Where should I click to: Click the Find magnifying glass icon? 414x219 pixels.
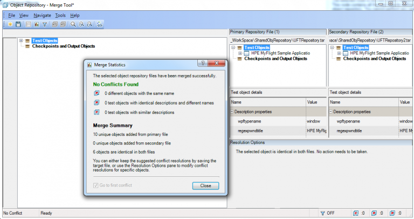[73, 24]
